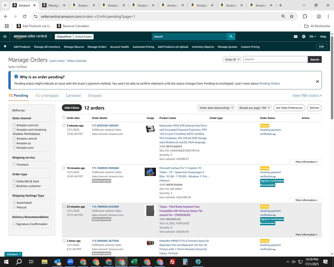
Task: Click the Amazon Seller Central logo
Action: [30, 37]
